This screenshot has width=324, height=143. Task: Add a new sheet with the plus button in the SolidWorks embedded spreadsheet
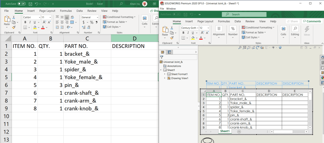click(x=239, y=132)
